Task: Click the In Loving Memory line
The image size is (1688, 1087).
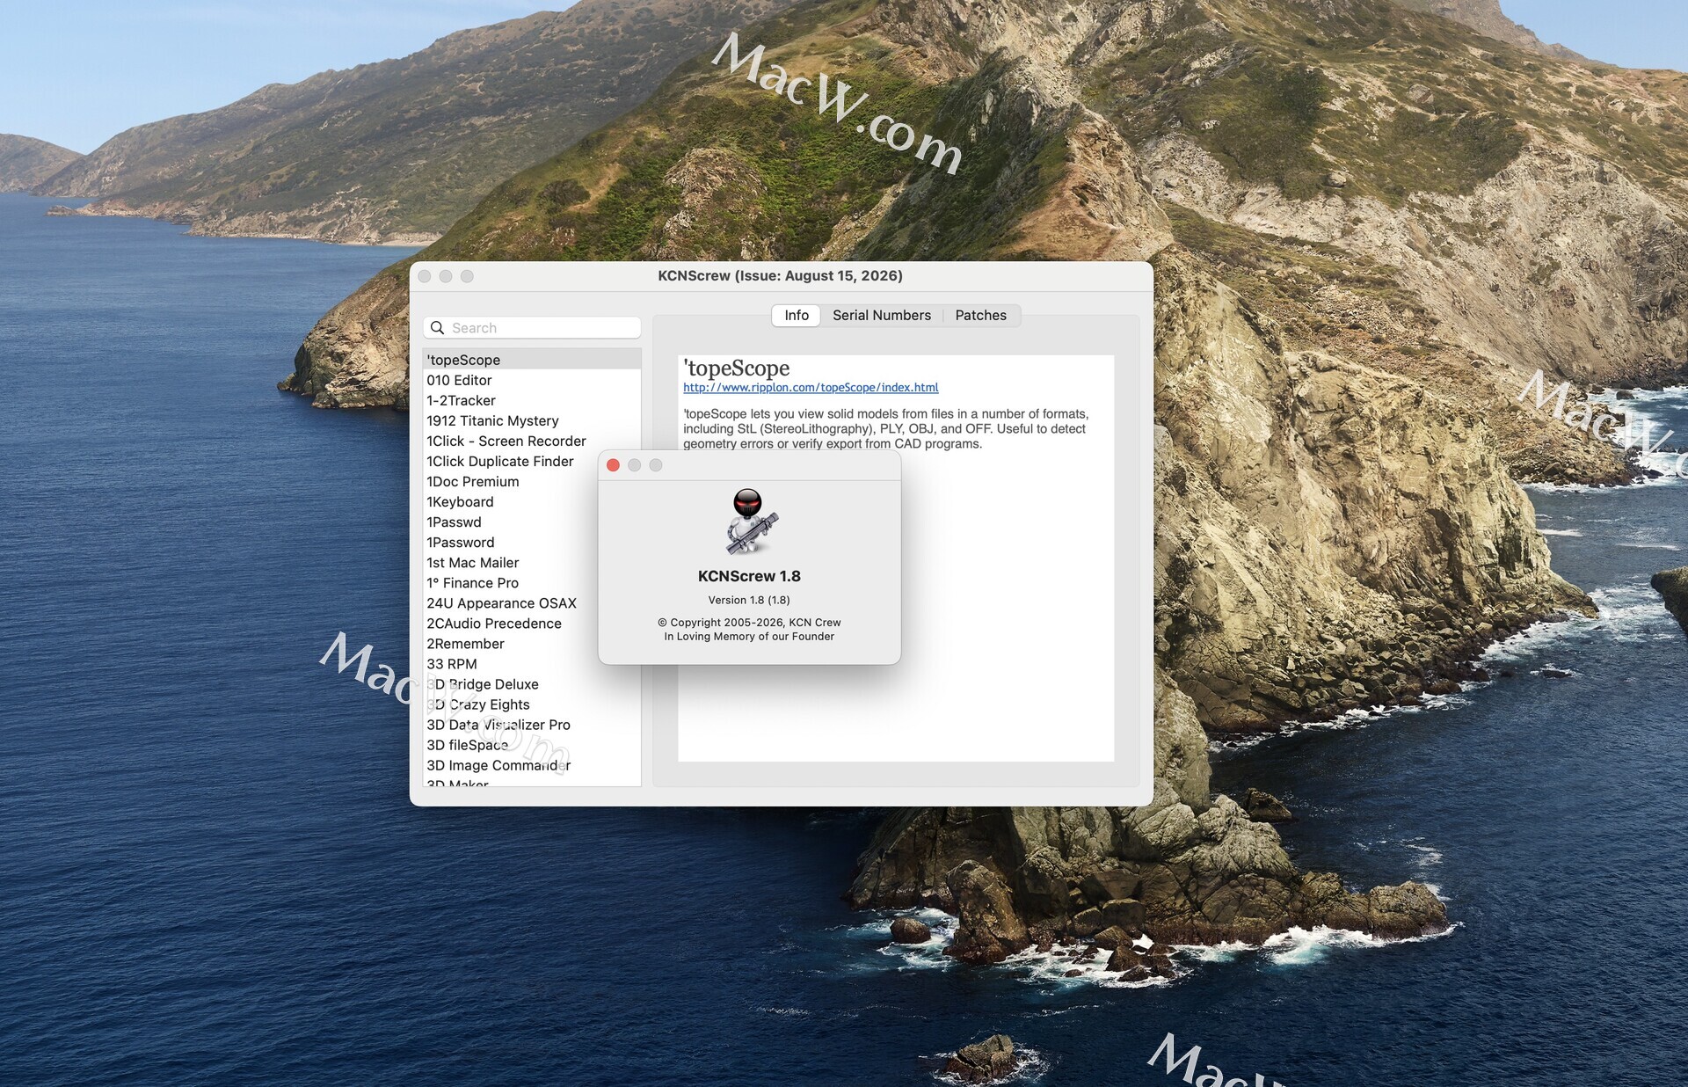Action: click(749, 637)
